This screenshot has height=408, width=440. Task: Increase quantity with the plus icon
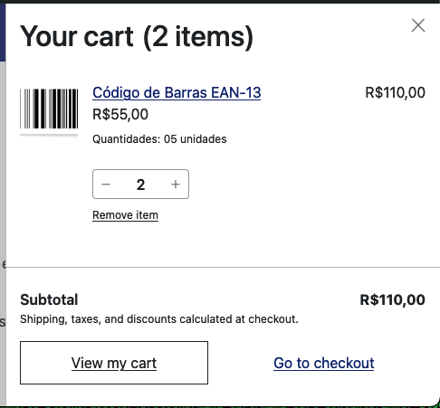[176, 185]
